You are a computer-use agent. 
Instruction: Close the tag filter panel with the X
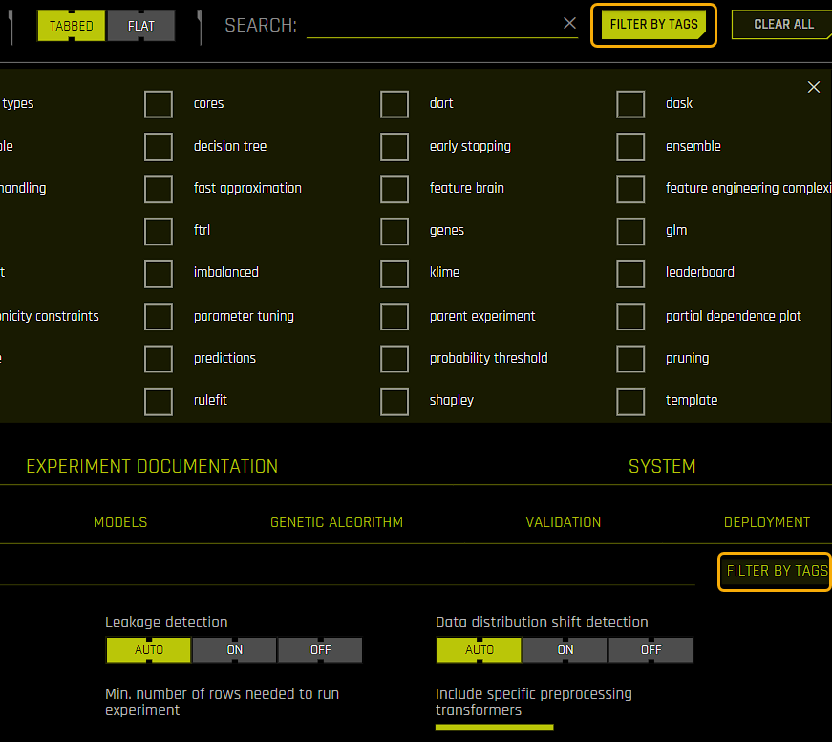coord(813,87)
